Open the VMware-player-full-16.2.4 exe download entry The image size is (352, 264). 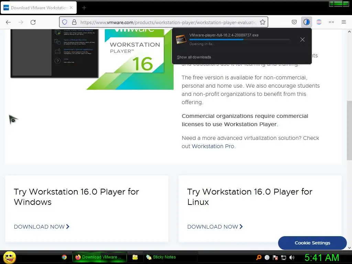(x=233, y=40)
